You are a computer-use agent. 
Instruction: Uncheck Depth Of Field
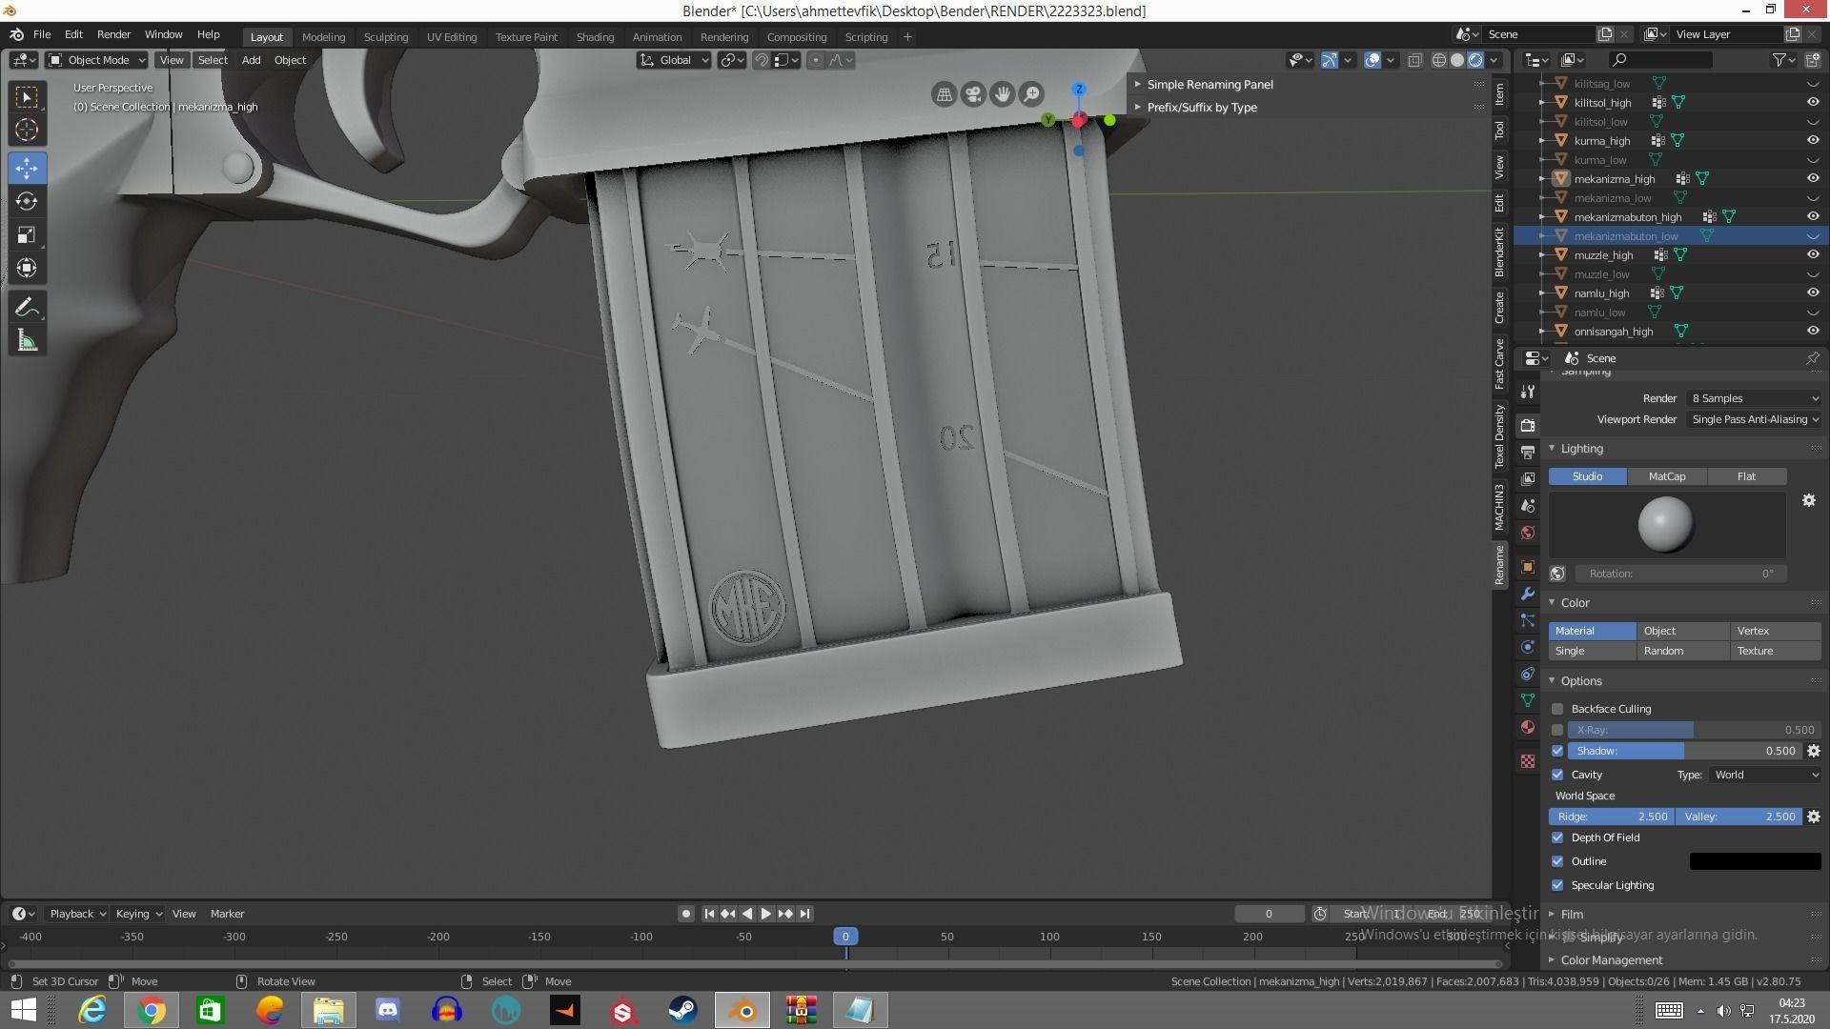1557,837
